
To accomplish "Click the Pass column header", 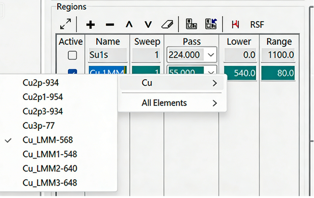I will [192, 41].
